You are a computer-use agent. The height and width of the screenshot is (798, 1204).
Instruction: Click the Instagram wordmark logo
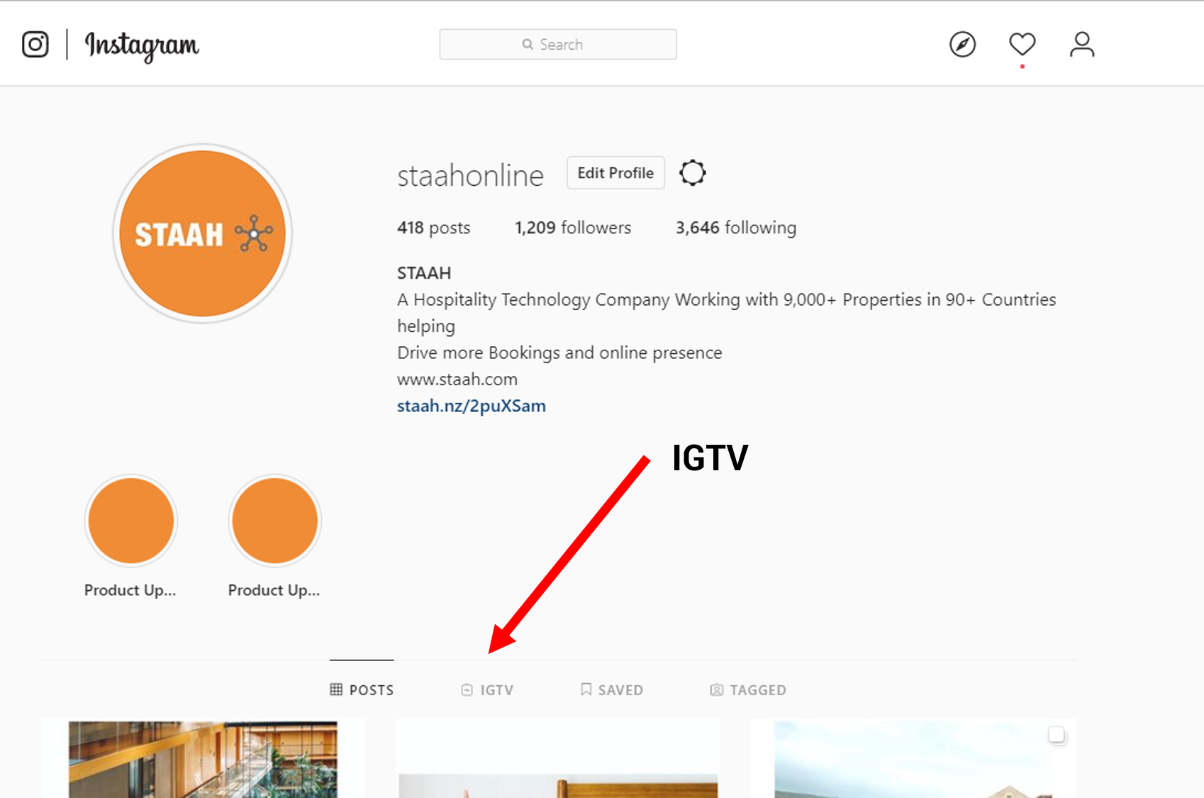[142, 46]
